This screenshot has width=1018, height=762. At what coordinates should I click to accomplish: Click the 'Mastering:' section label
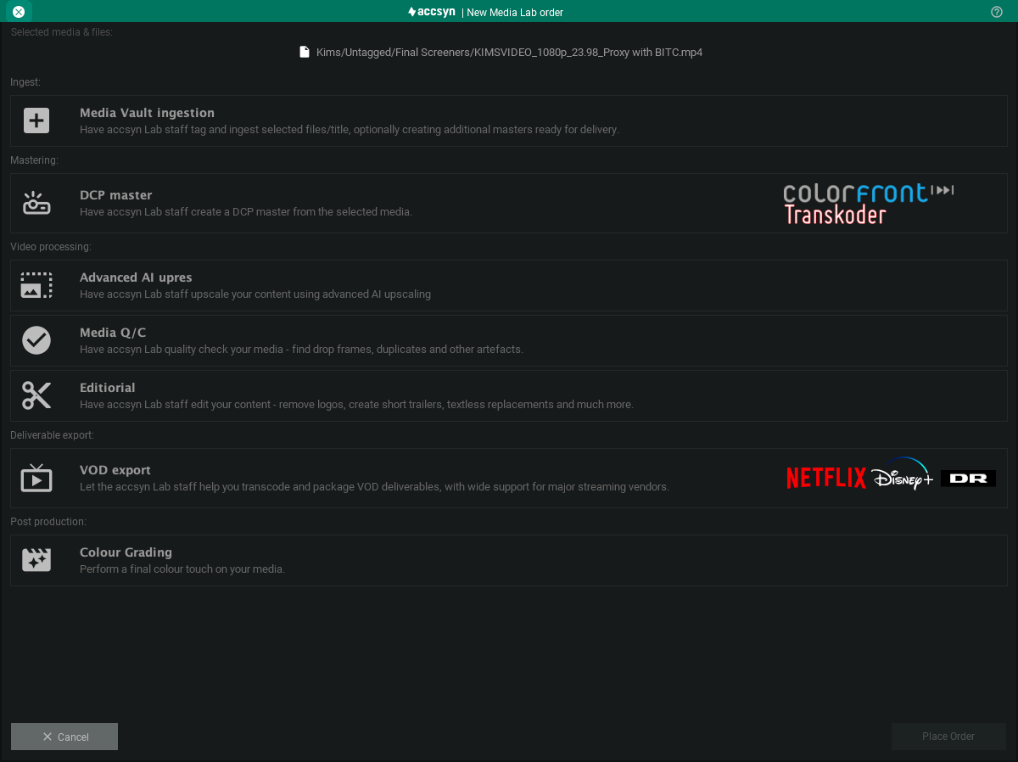point(34,160)
